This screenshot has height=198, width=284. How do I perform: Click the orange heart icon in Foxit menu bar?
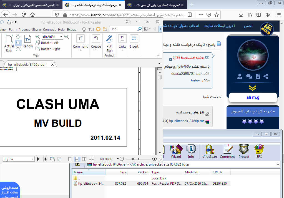click(x=98, y=29)
